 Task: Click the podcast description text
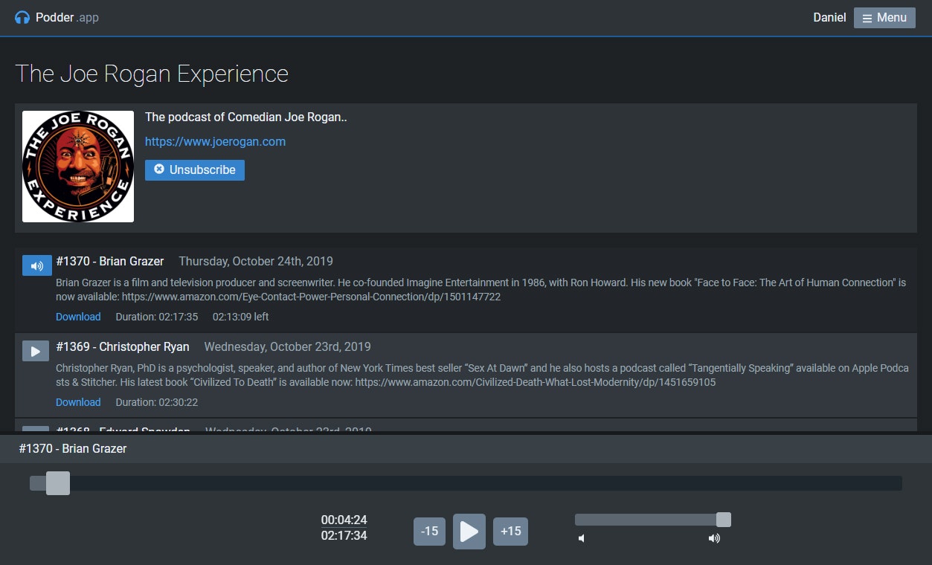click(246, 117)
